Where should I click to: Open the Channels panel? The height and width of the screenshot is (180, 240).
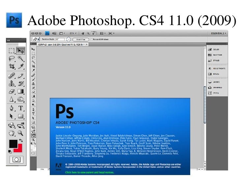click(x=215, y=88)
